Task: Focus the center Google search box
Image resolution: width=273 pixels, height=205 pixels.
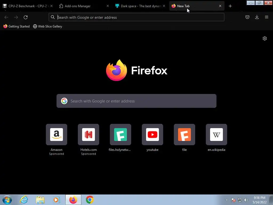Action: click(x=136, y=101)
